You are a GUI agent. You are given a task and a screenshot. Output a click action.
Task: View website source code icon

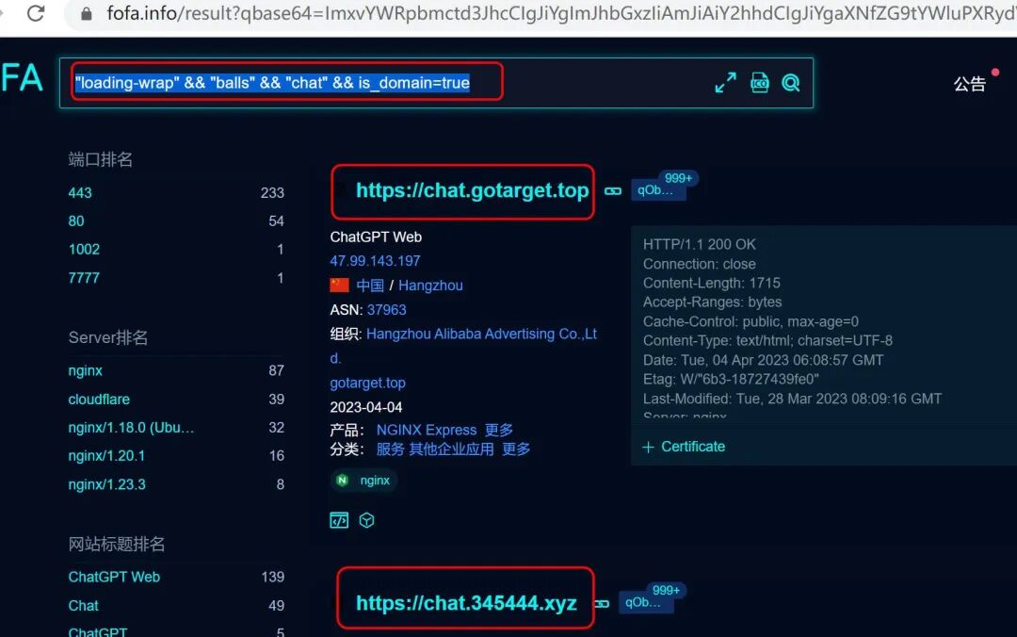point(339,520)
